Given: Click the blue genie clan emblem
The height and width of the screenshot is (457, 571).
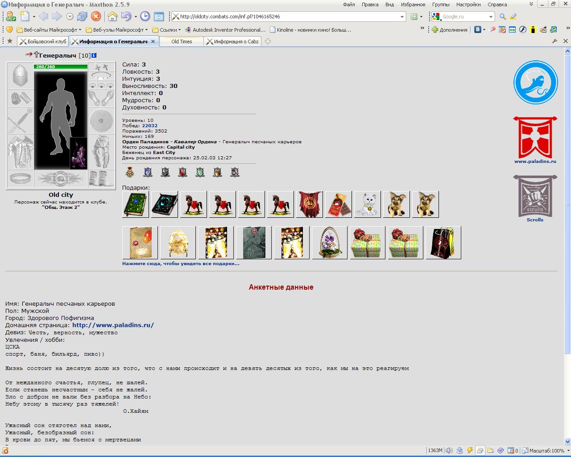Looking at the screenshot, I should 535,83.
